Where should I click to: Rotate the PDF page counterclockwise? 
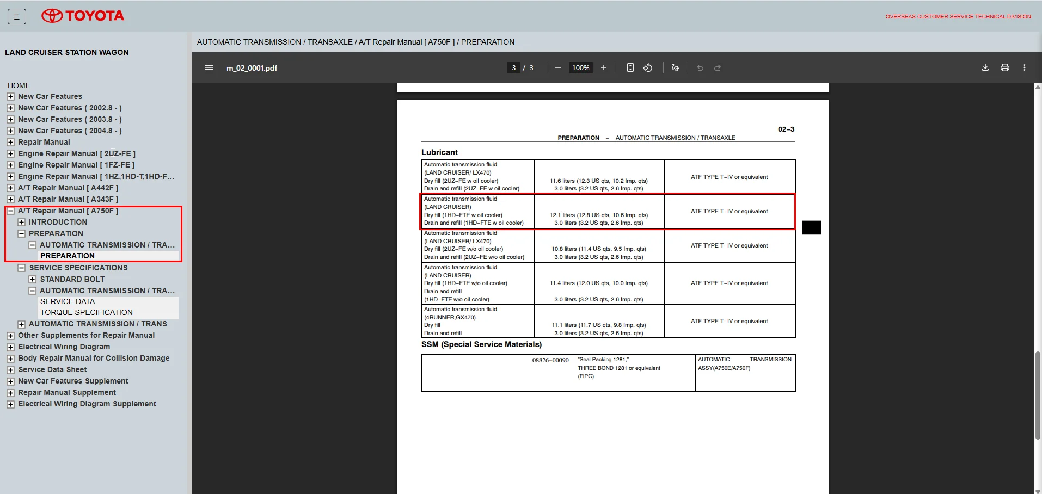click(x=648, y=68)
